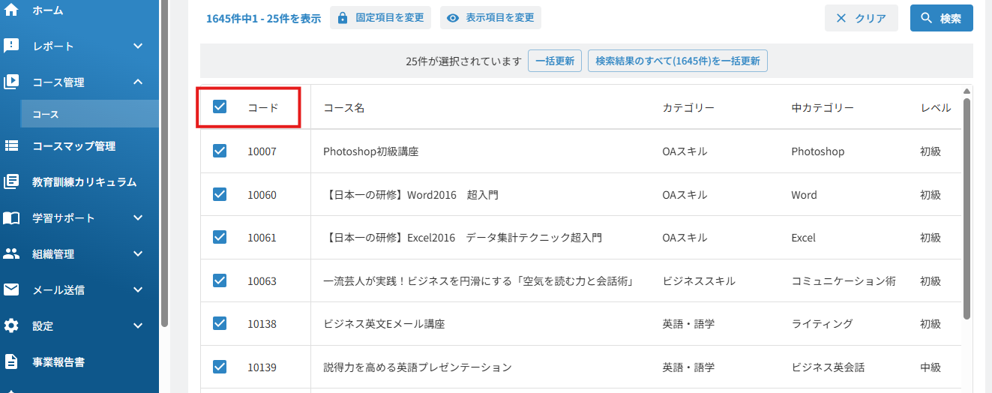The width and height of the screenshot is (992, 393).
Task: Uncheck the checkbox for course 10007
Action: 220,151
